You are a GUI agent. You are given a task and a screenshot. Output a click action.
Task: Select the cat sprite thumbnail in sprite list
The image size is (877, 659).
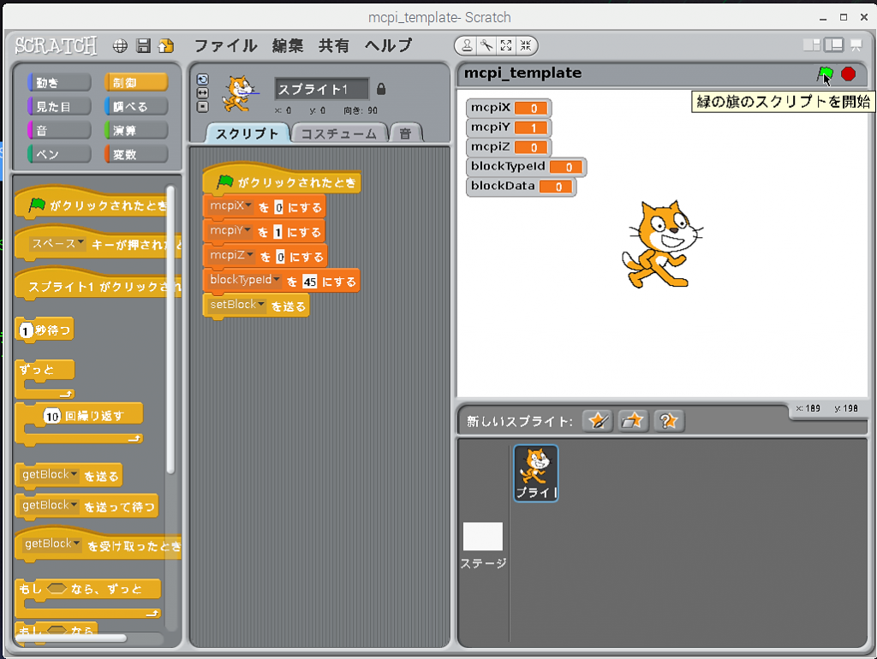point(536,473)
